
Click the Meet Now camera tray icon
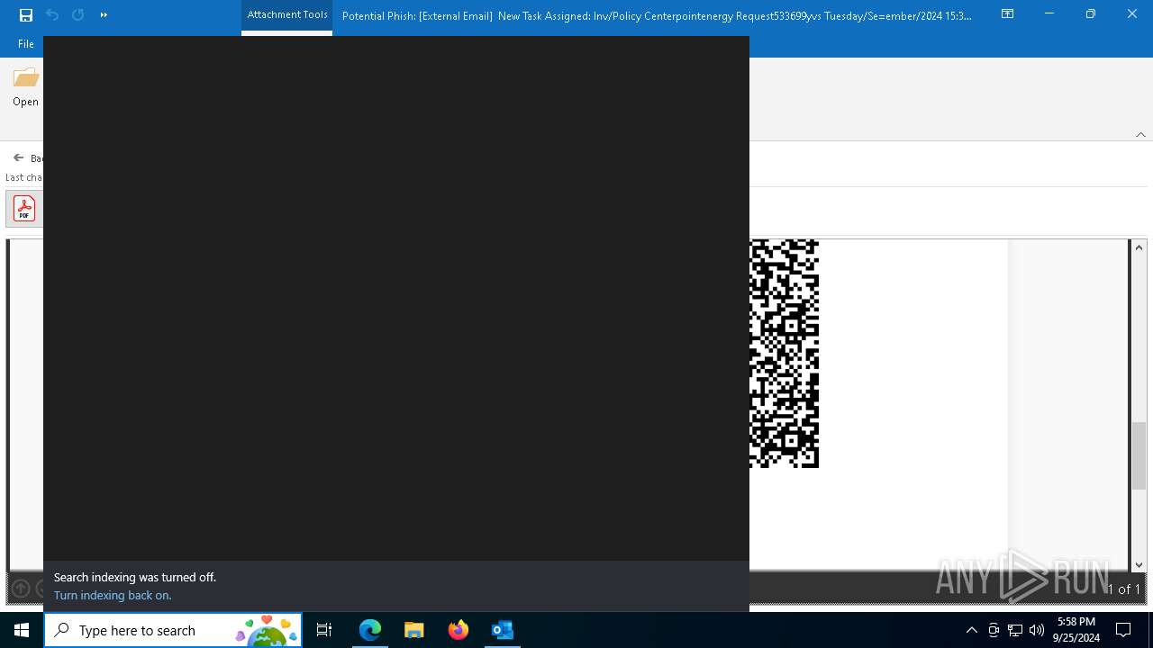click(994, 630)
